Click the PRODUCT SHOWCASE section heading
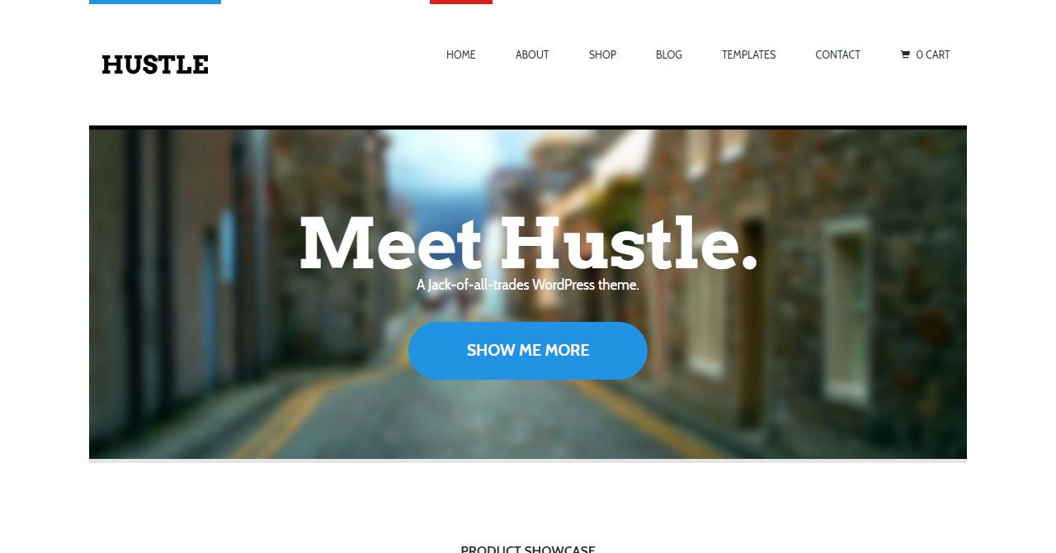 [528, 549]
